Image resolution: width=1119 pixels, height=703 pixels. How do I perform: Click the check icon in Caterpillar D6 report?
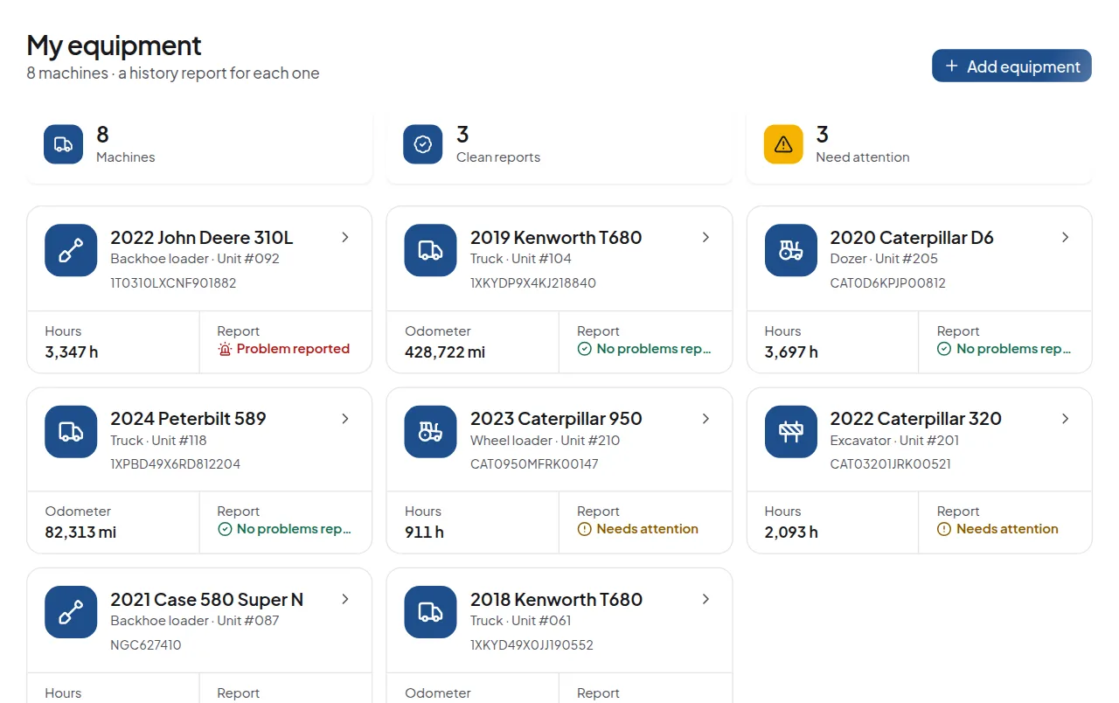click(944, 349)
